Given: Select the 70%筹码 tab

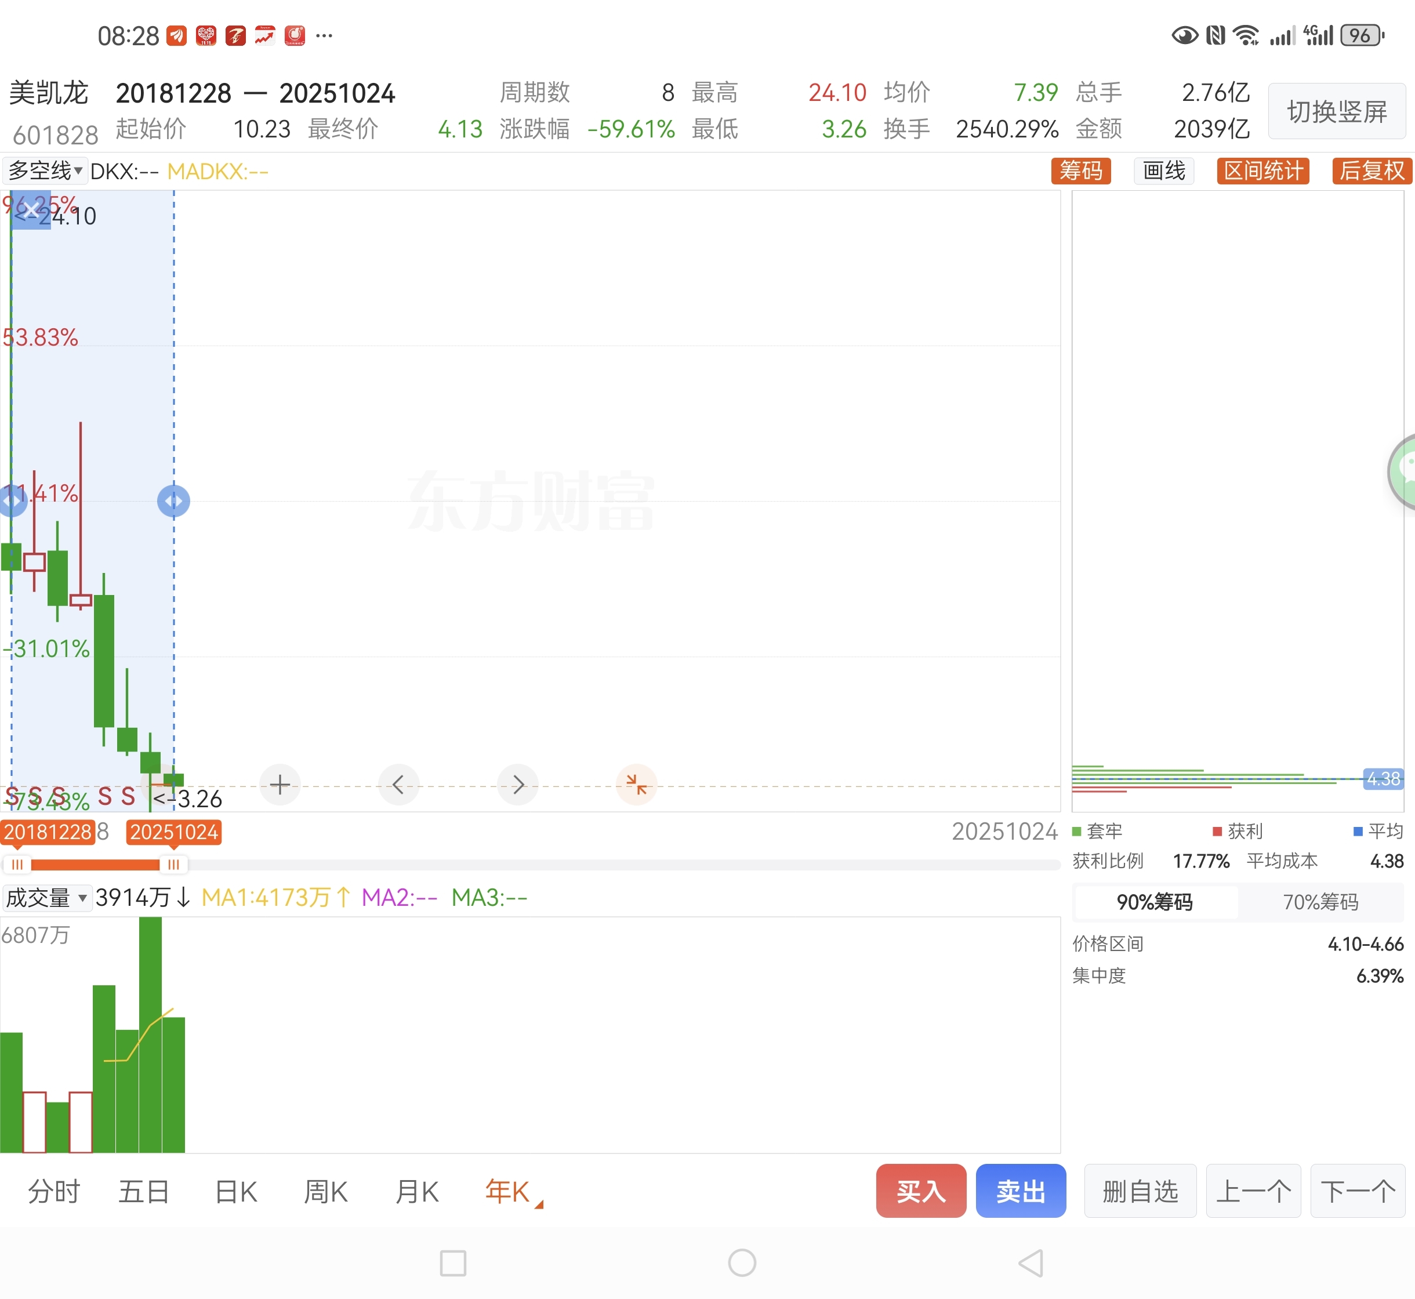Looking at the screenshot, I should point(1320,902).
